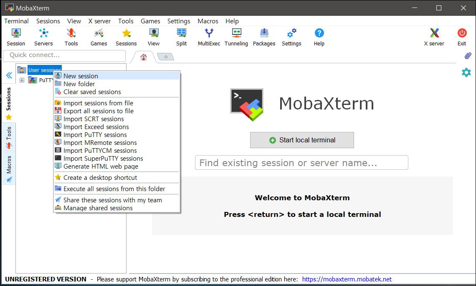Select the Home tab with house icon

(x=144, y=57)
